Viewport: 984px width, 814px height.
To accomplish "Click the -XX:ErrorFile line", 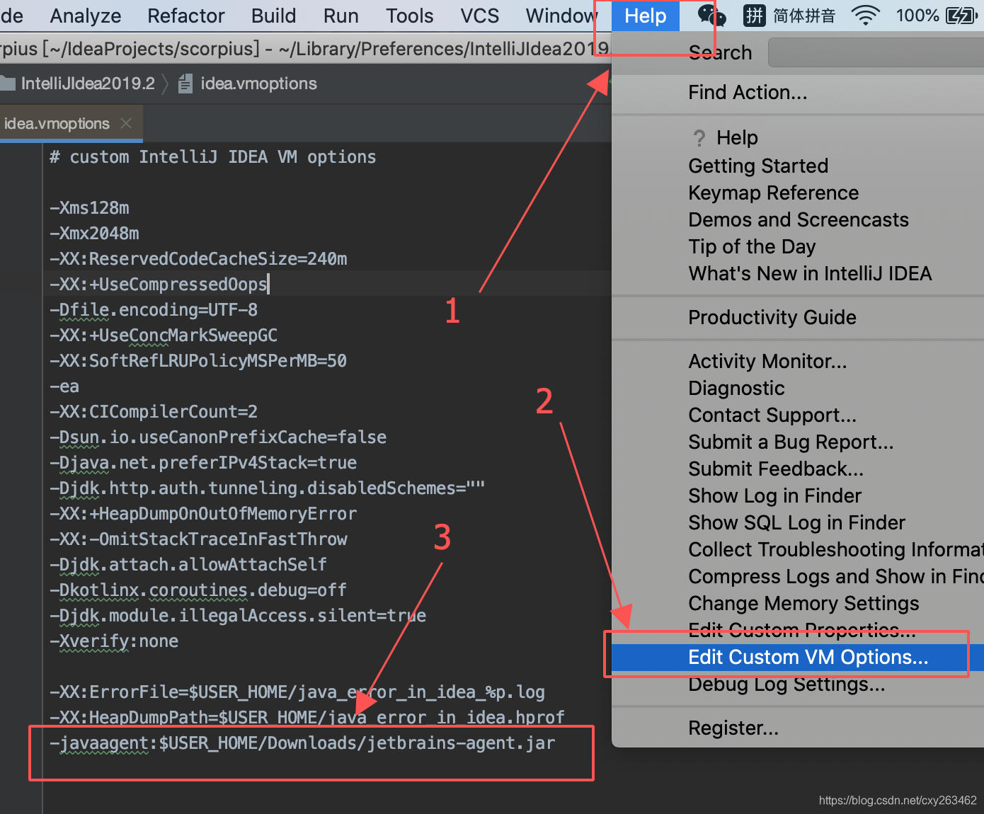I will [x=297, y=692].
